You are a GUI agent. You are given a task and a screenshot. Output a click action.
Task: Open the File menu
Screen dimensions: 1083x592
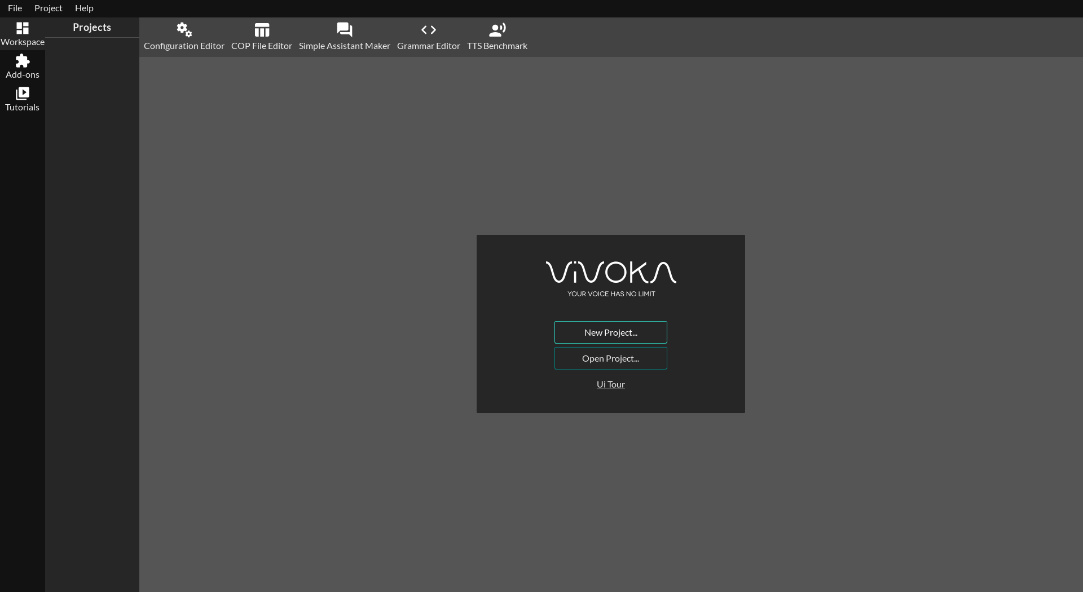[x=15, y=8]
